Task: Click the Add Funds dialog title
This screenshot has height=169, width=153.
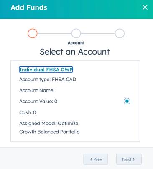Action: point(29,7)
